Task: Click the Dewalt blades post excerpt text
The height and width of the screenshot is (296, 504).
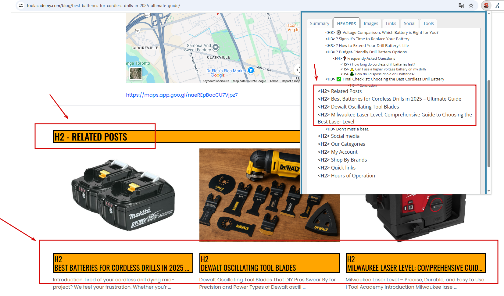Action: pyautogui.click(x=267, y=283)
